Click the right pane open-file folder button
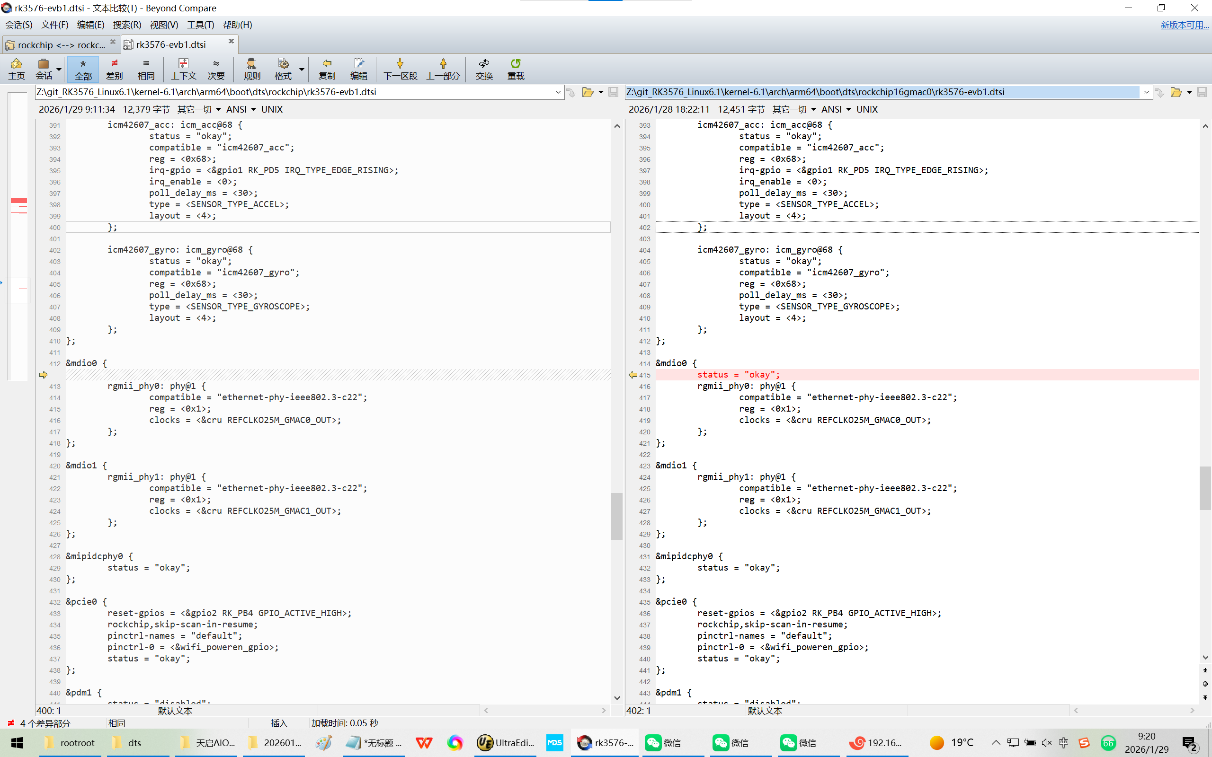The image size is (1212, 757). pyautogui.click(x=1176, y=92)
